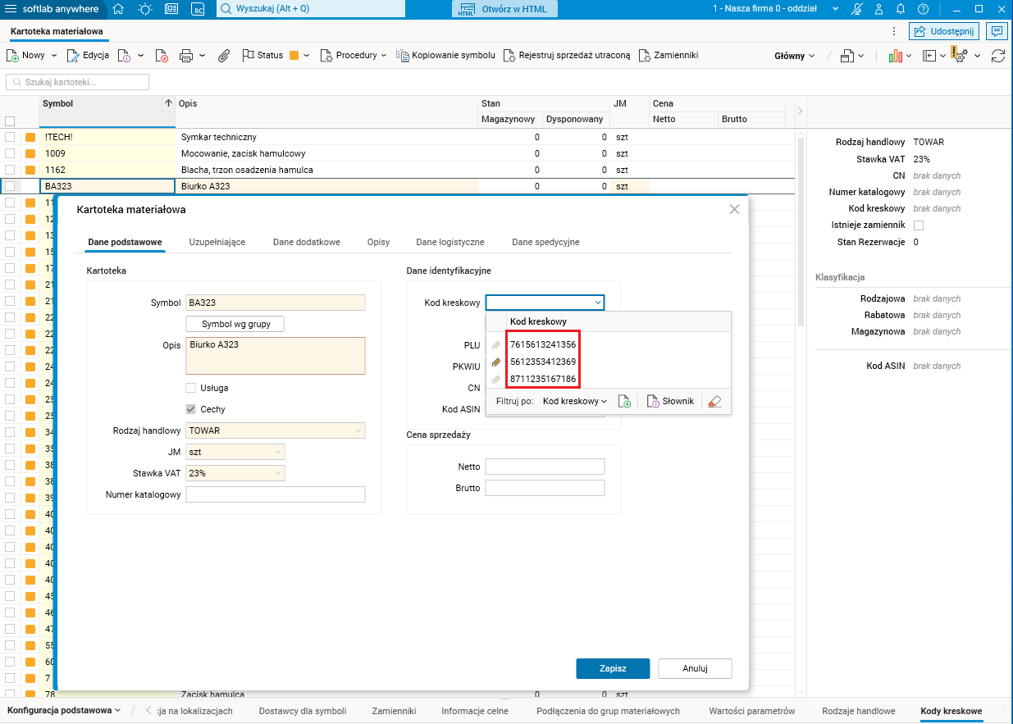Open the hamburger menu next to softlab anywhere
1013x724 pixels.
pos(11,9)
